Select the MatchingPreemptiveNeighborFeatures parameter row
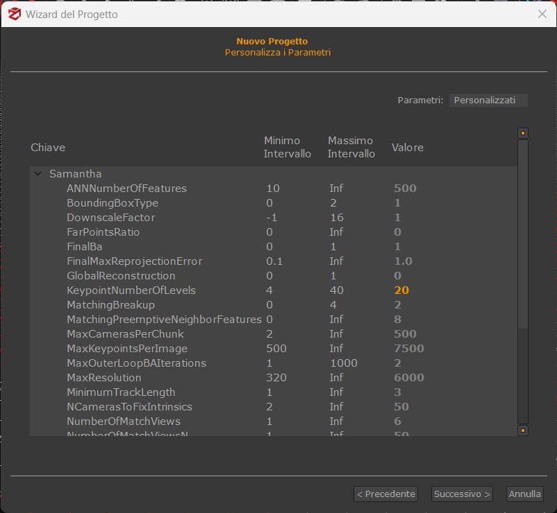Screen dimensions: 557x513 (274, 320)
